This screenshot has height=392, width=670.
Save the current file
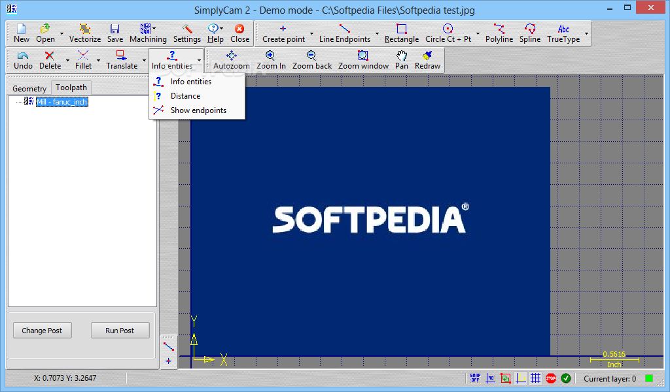tap(115, 33)
